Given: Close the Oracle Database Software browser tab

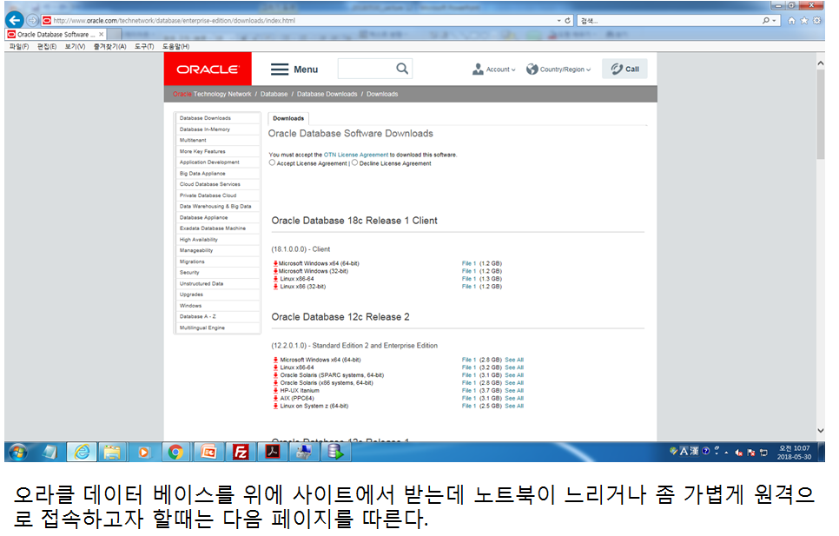Looking at the screenshot, I should click(x=101, y=34).
